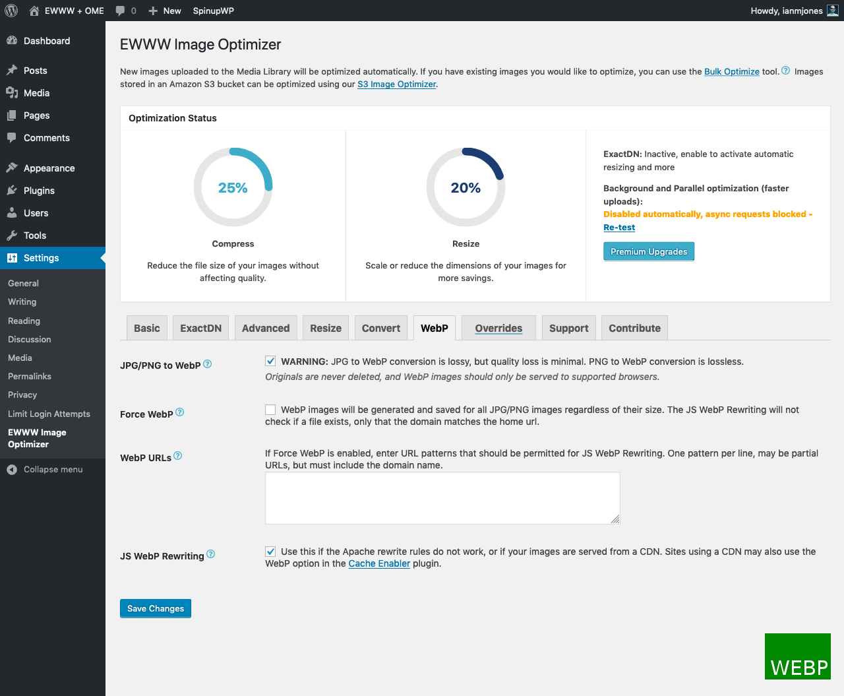The width and height of the screenshot is (844, 696).
Task: Open the comments bubble in admin bar
Action: point(120,11)
